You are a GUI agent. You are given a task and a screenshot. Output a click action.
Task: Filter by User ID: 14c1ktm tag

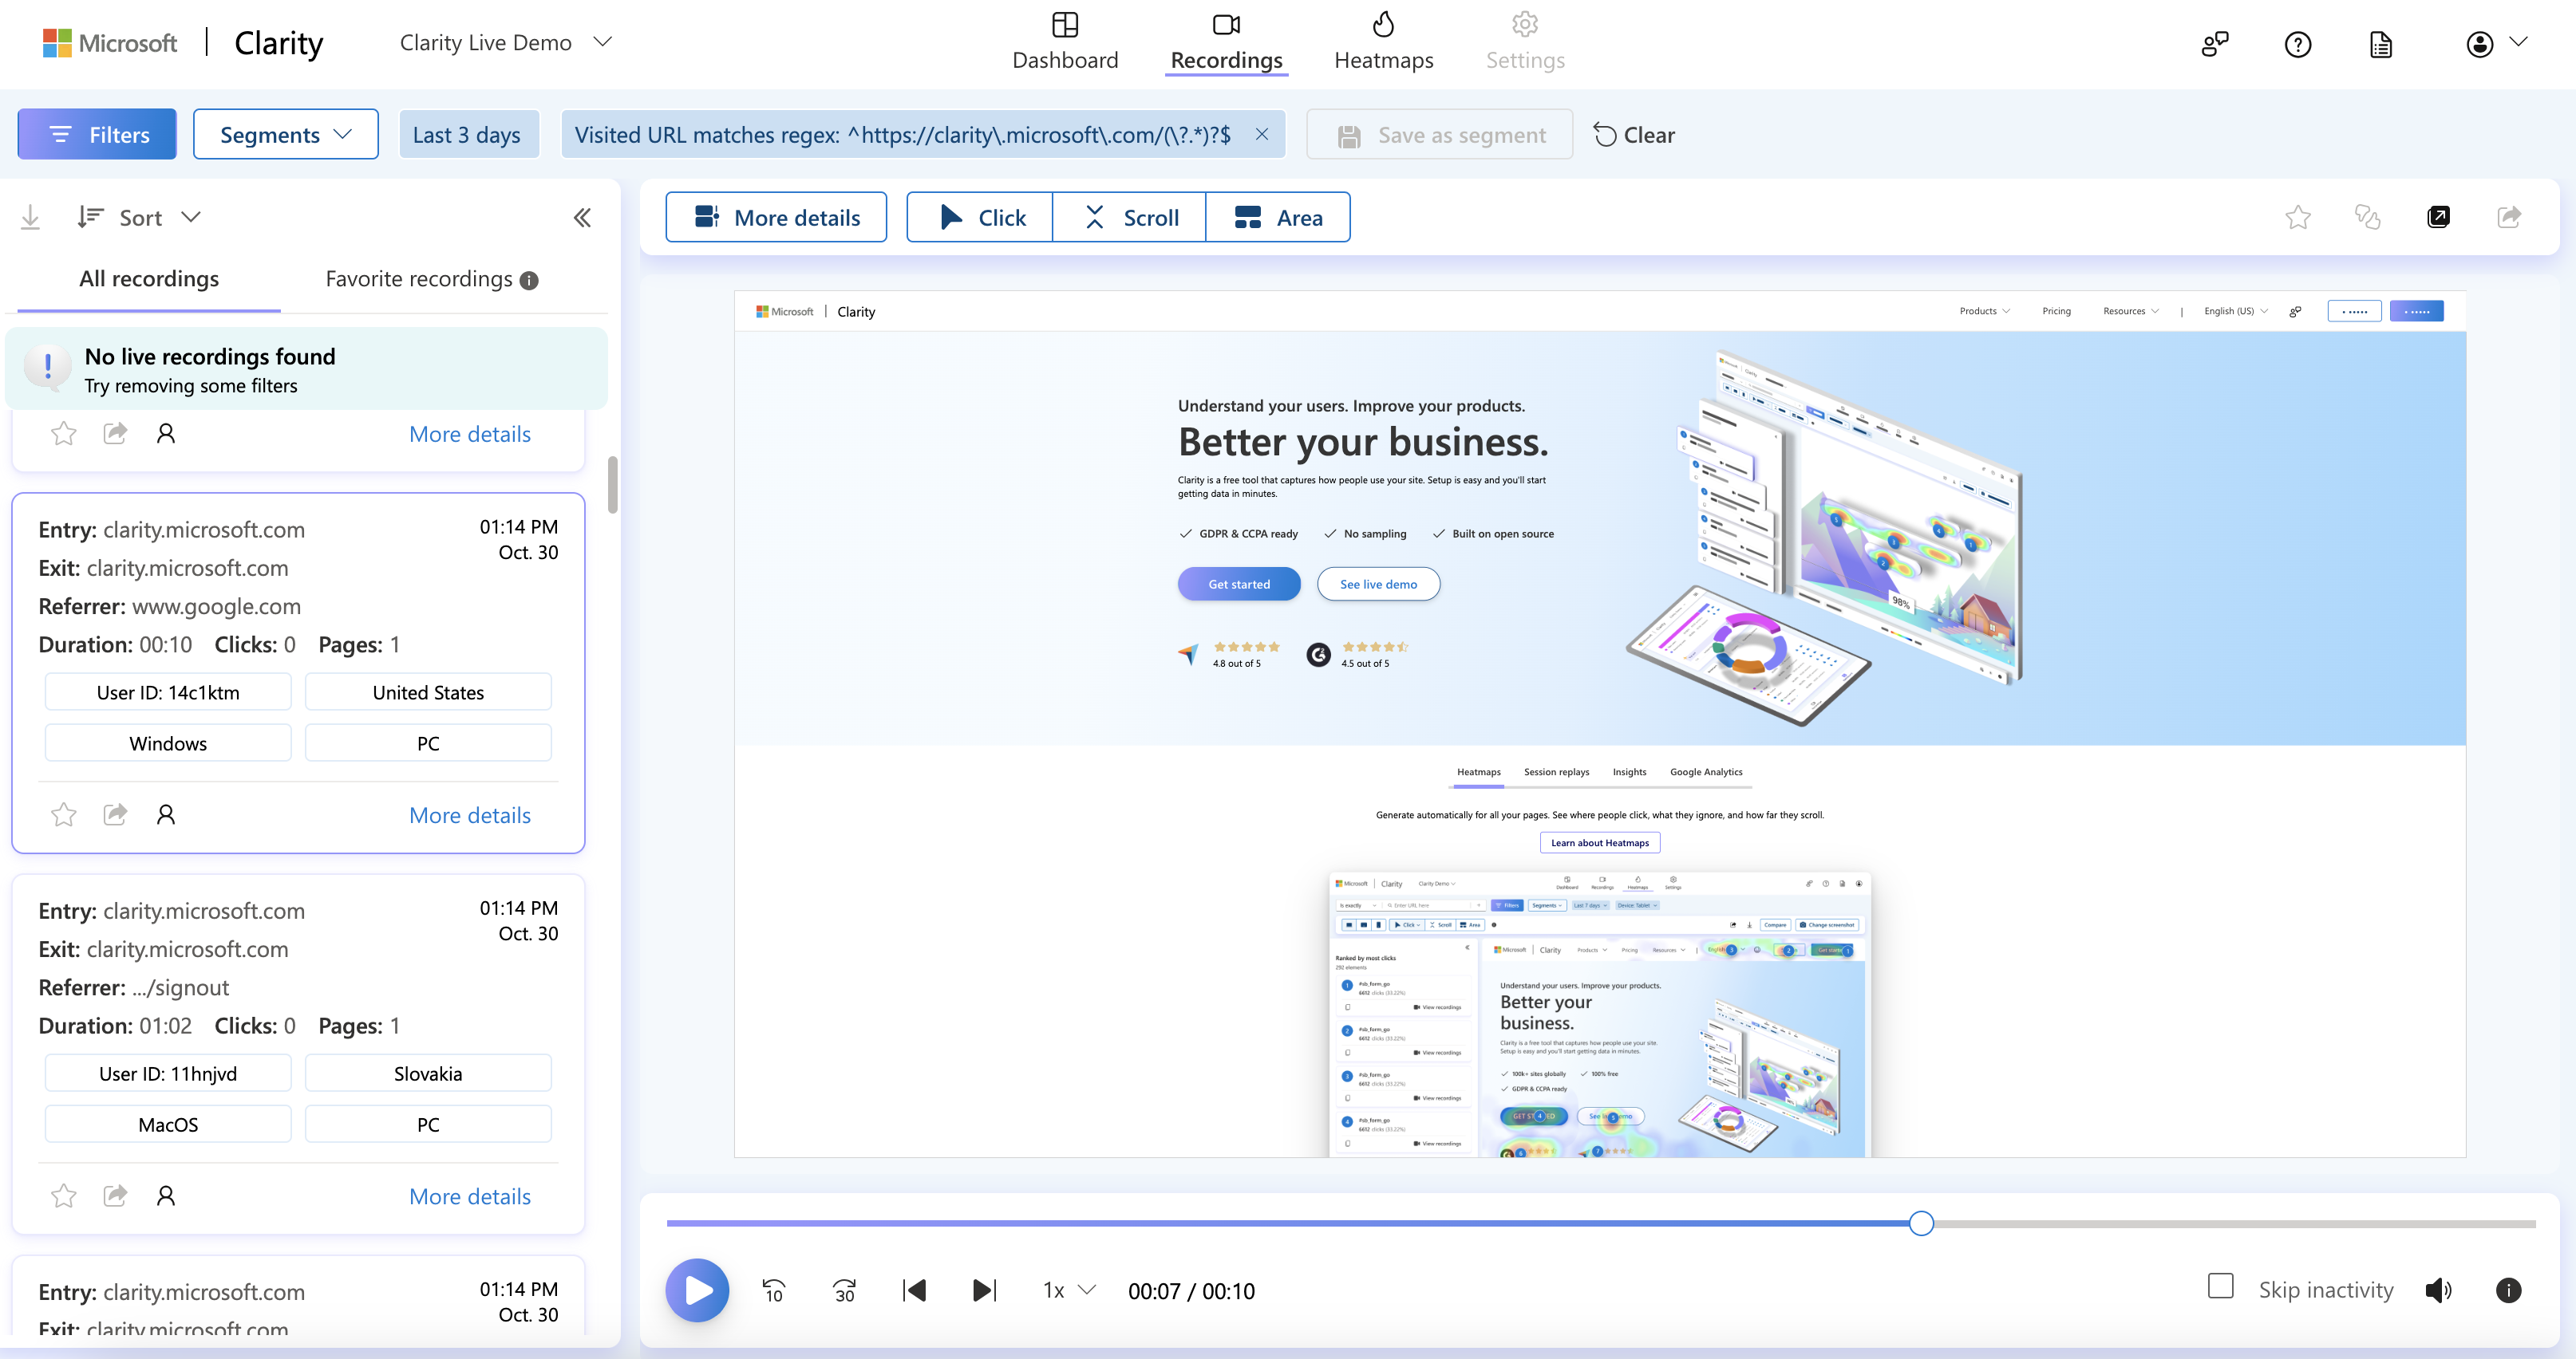click(168, 691)
